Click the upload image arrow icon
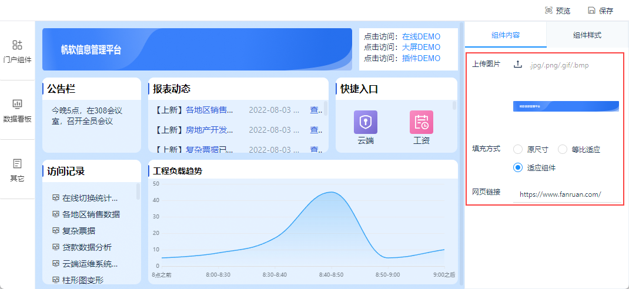This screenshot has width=629, height=289. [x=518, y=65]
